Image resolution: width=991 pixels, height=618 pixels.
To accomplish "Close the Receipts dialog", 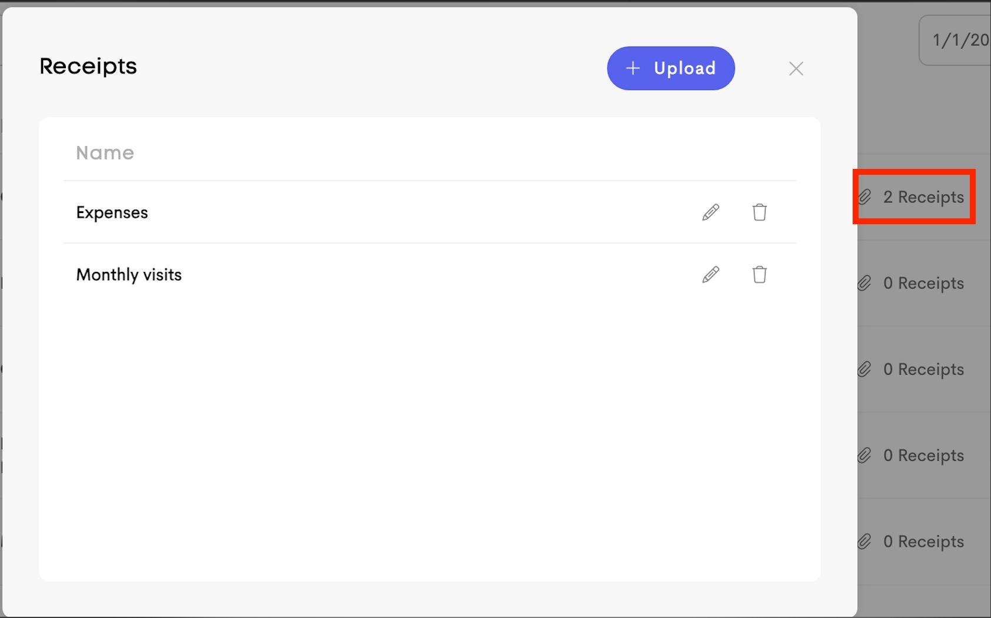I will coord(796,68).
